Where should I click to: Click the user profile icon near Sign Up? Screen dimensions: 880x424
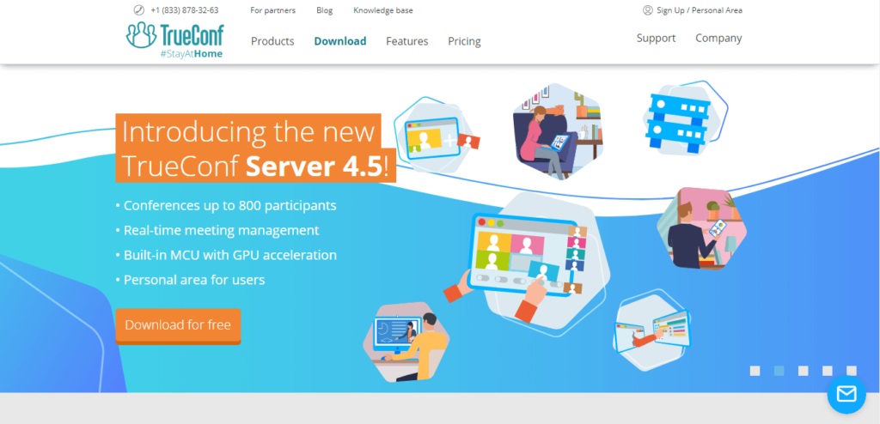coord(648,10)
